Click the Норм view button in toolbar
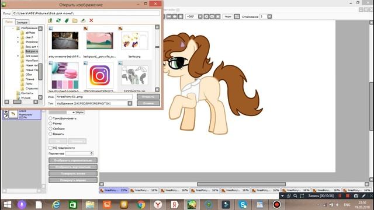 [x=228, y=16]
